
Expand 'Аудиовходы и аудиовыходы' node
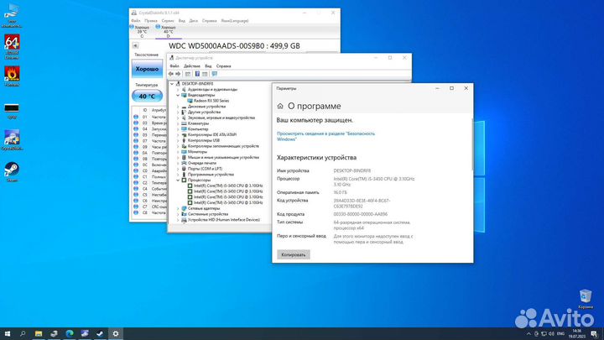tap(178, 90)
